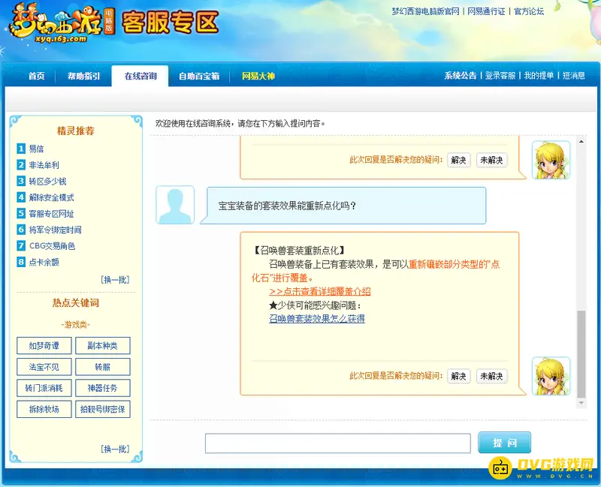Click keyword button 副本种类
Image resolution: width=601 pixels, height=487 pixels.
point(103,346)
